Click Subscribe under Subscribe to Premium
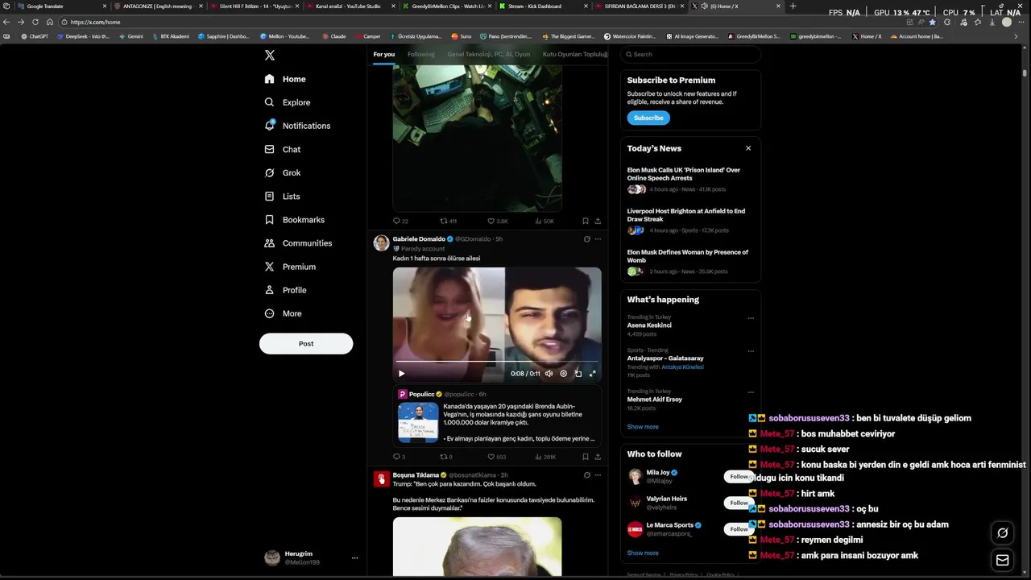 648,118
